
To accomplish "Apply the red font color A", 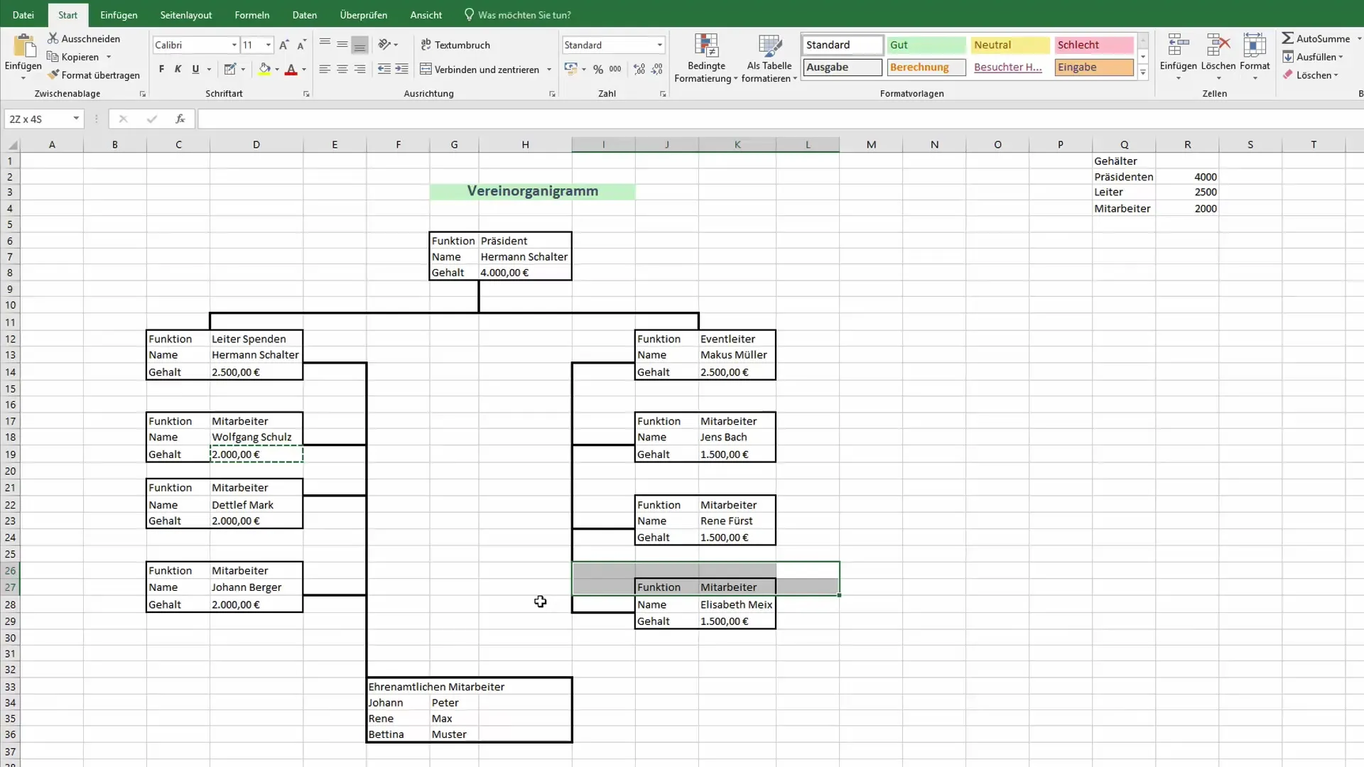I will tap(291, 69).
